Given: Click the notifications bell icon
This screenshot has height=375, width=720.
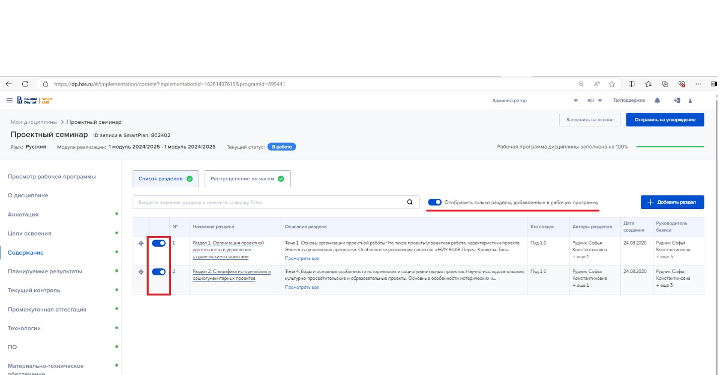Looking at the screenshot, I should pos(657,101).
